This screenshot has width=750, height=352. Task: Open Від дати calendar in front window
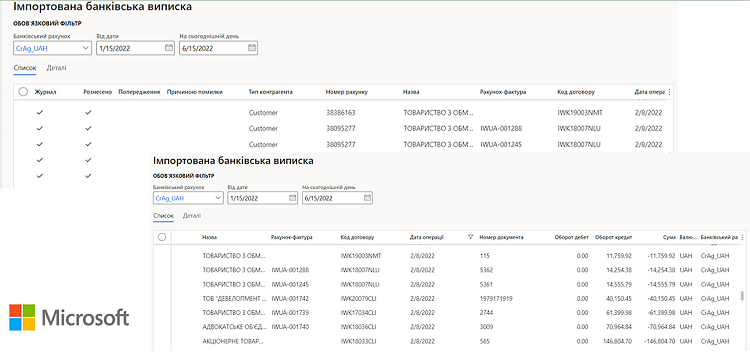point(293,197)
